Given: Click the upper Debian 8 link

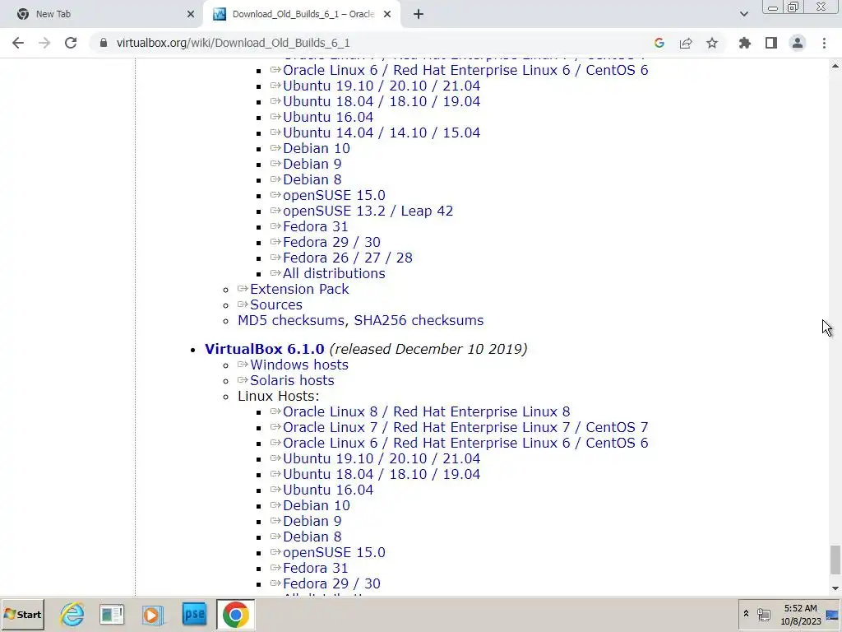Looking at the screenshot, I should (312, 179).
